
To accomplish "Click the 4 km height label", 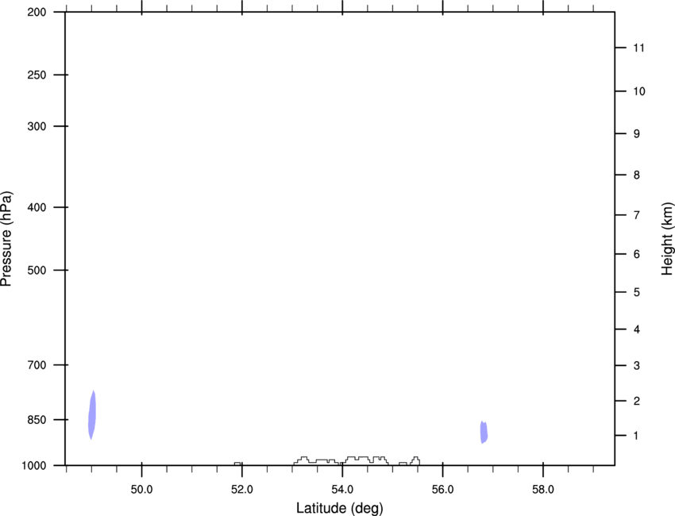I will 637,329.
